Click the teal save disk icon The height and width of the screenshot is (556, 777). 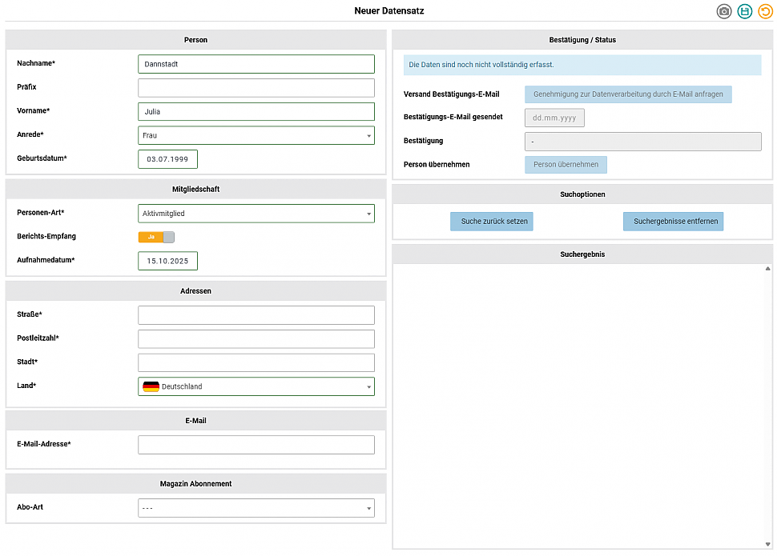click(745, 11)
